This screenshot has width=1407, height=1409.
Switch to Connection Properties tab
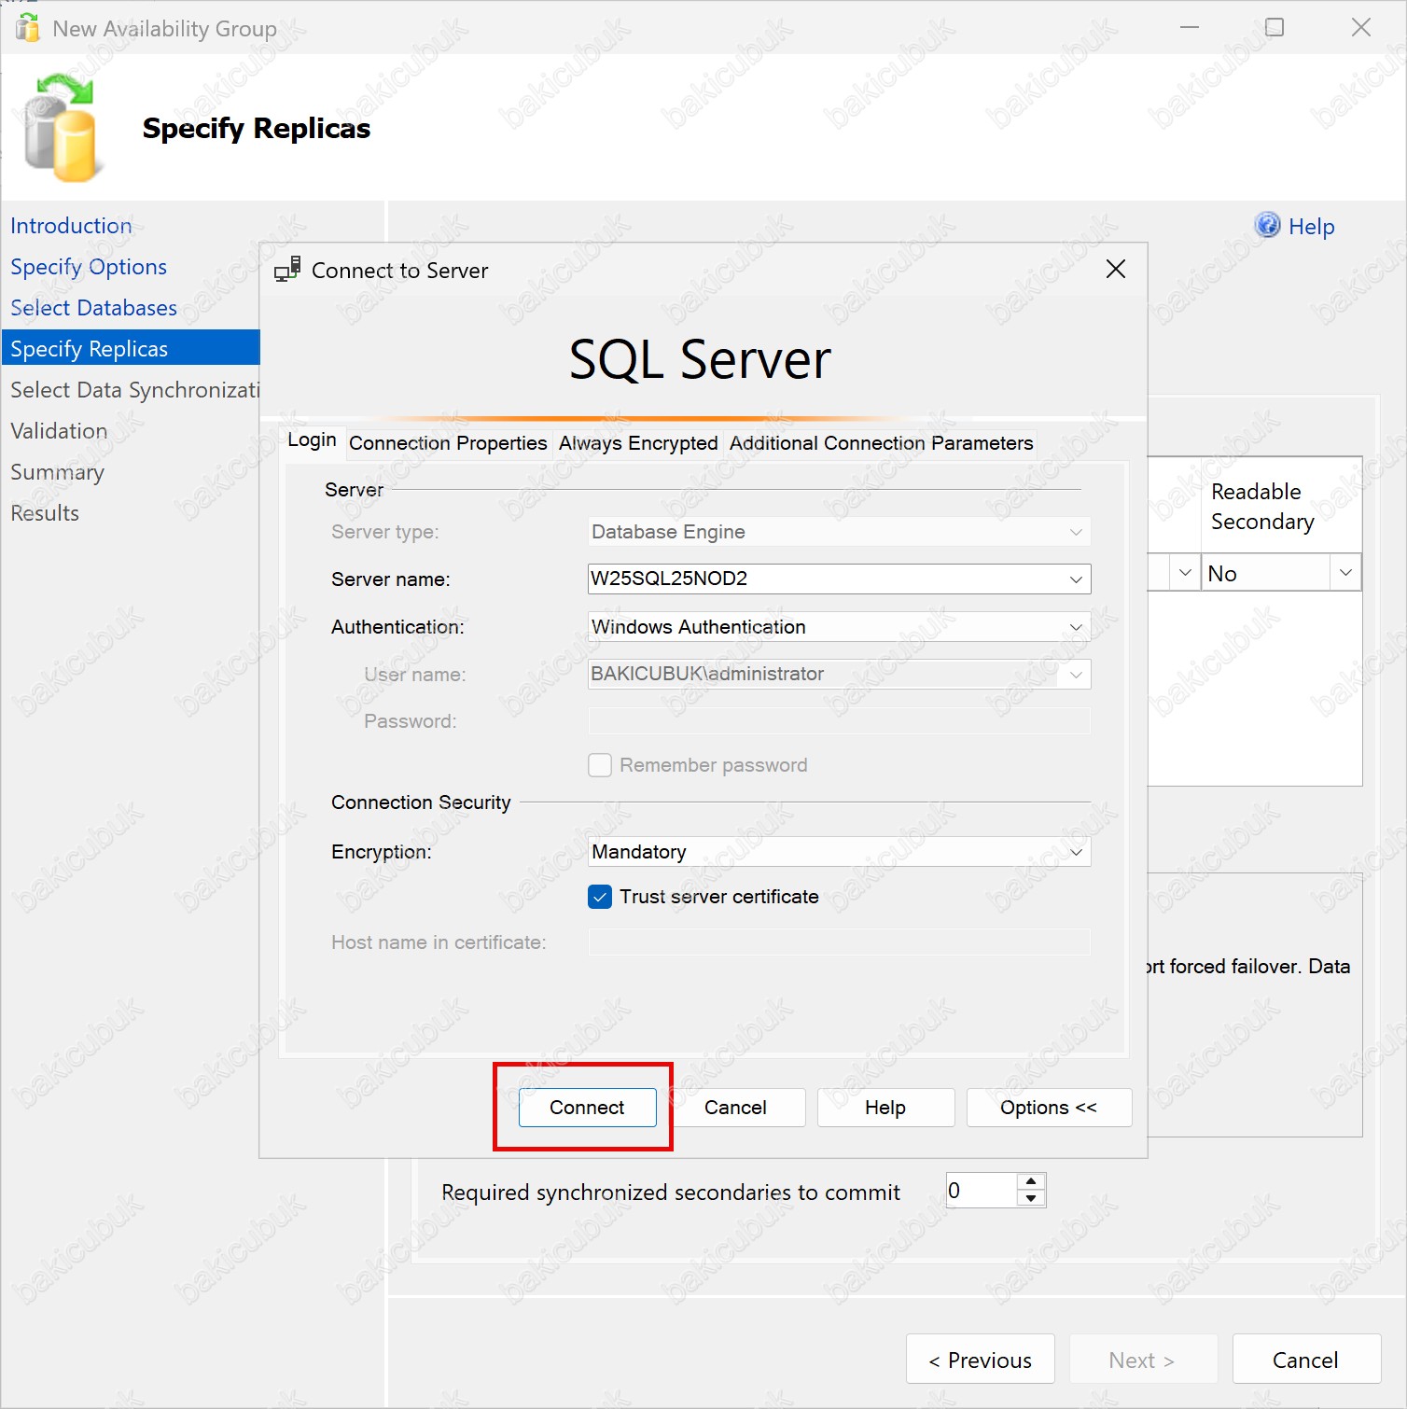448,443
